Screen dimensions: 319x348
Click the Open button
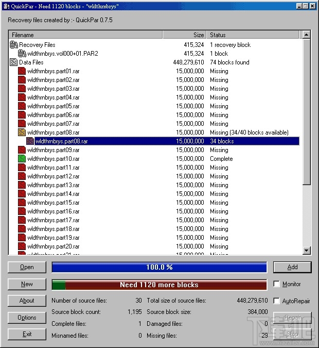click(27, 267)
